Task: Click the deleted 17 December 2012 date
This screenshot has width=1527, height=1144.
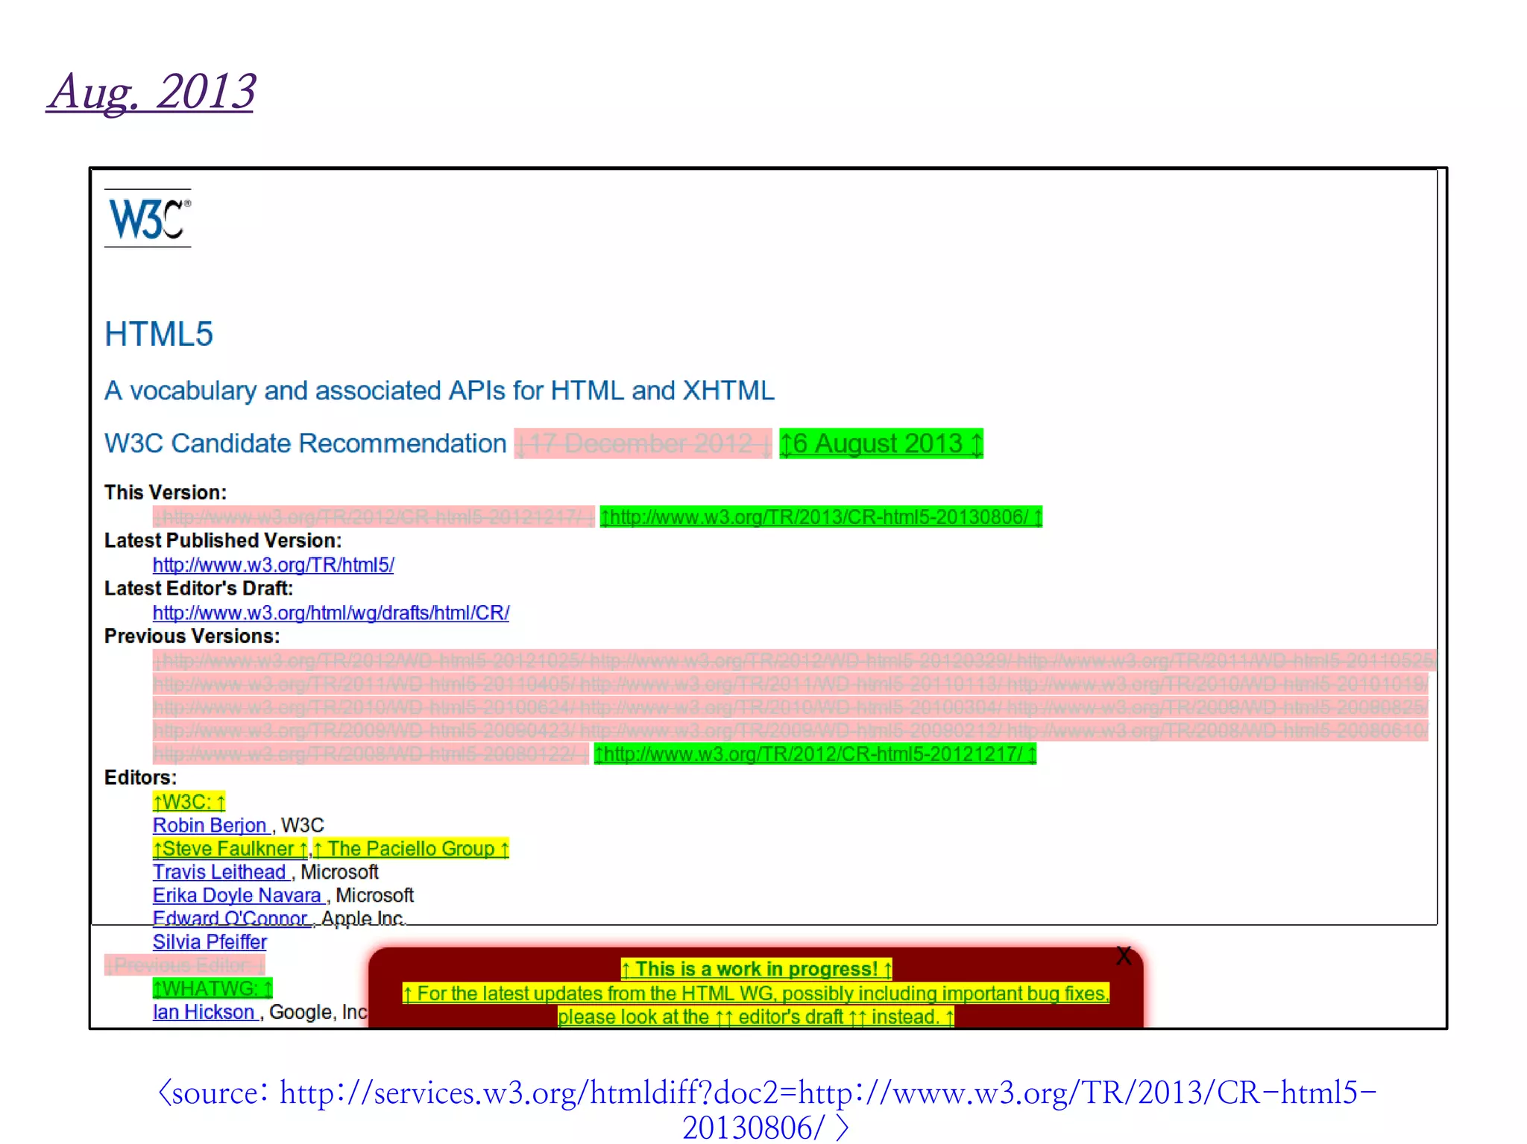Action: (643, 443)
